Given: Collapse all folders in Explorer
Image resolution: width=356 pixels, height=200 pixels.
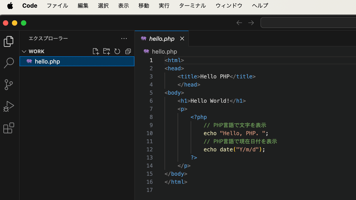Looking at the screenshot, I should (128, 51).
